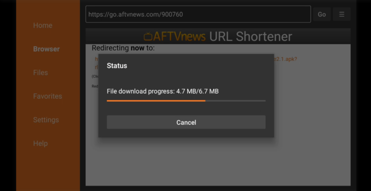Click the file download progress text
The height and width of the screenshot is (191, 371).
point(163,91)
